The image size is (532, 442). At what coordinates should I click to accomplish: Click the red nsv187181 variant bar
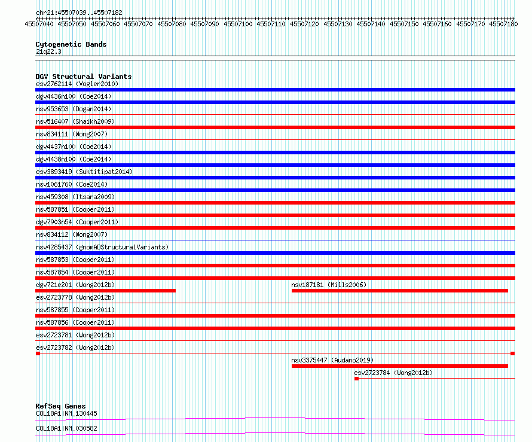(x=400, y=291)
